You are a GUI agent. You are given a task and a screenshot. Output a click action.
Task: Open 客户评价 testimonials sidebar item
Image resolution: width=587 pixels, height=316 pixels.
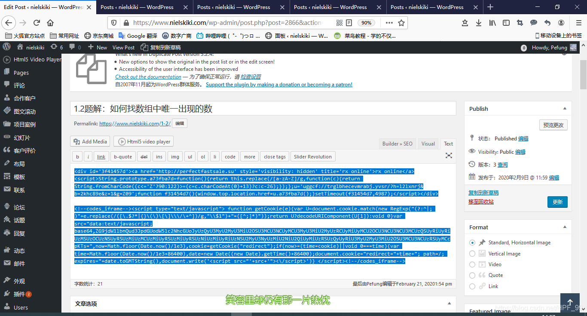click(24, 151)
